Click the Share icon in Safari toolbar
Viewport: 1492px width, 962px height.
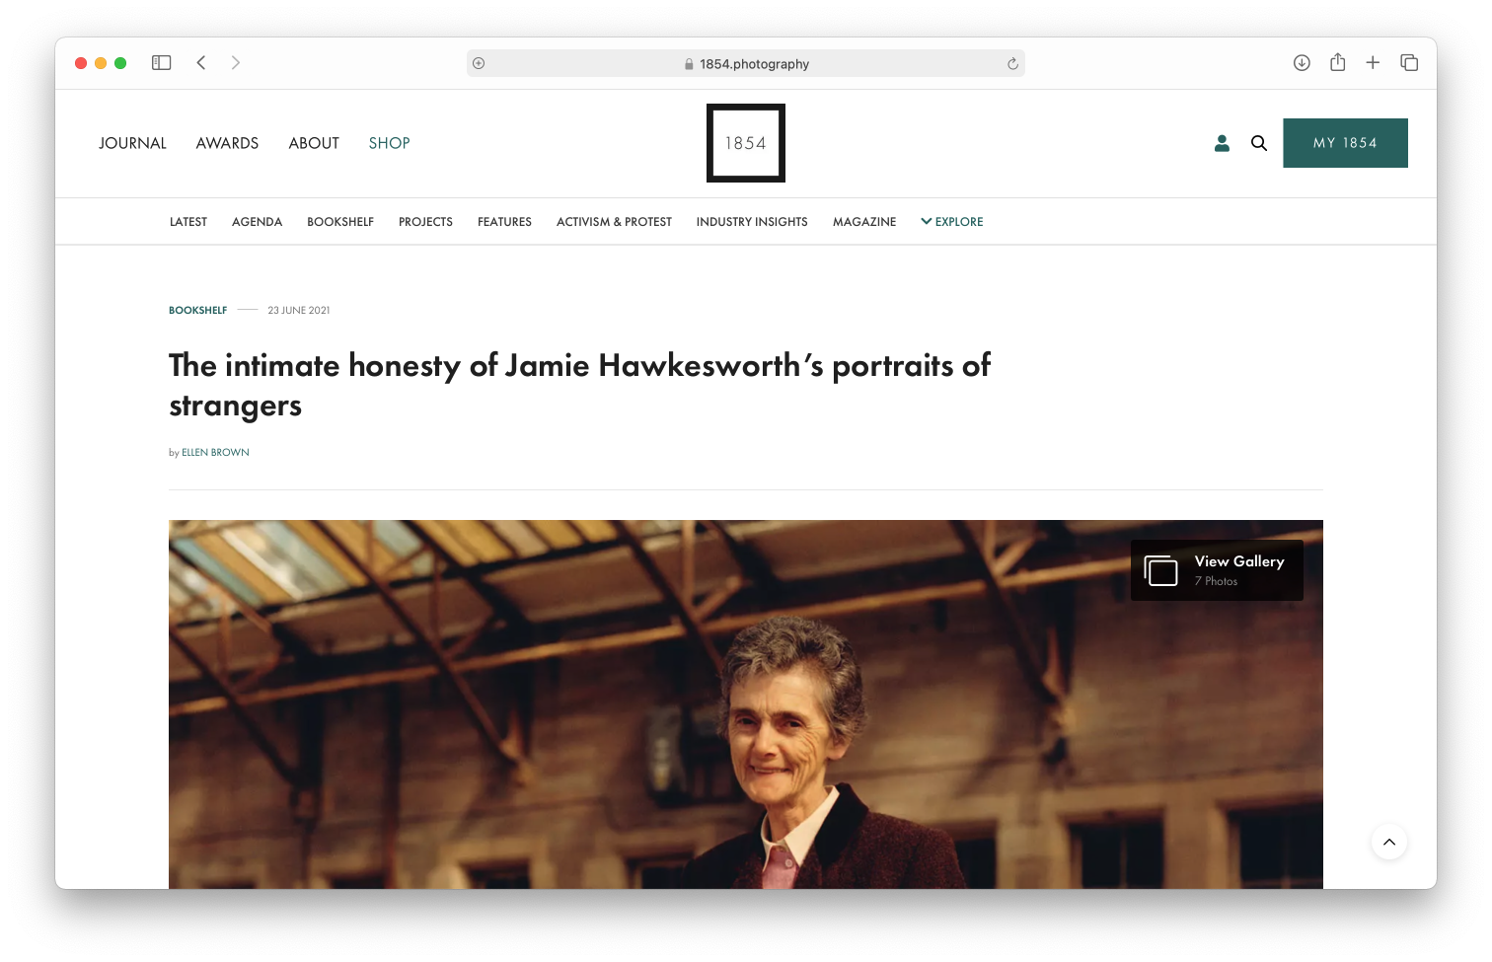(1338, 62)
